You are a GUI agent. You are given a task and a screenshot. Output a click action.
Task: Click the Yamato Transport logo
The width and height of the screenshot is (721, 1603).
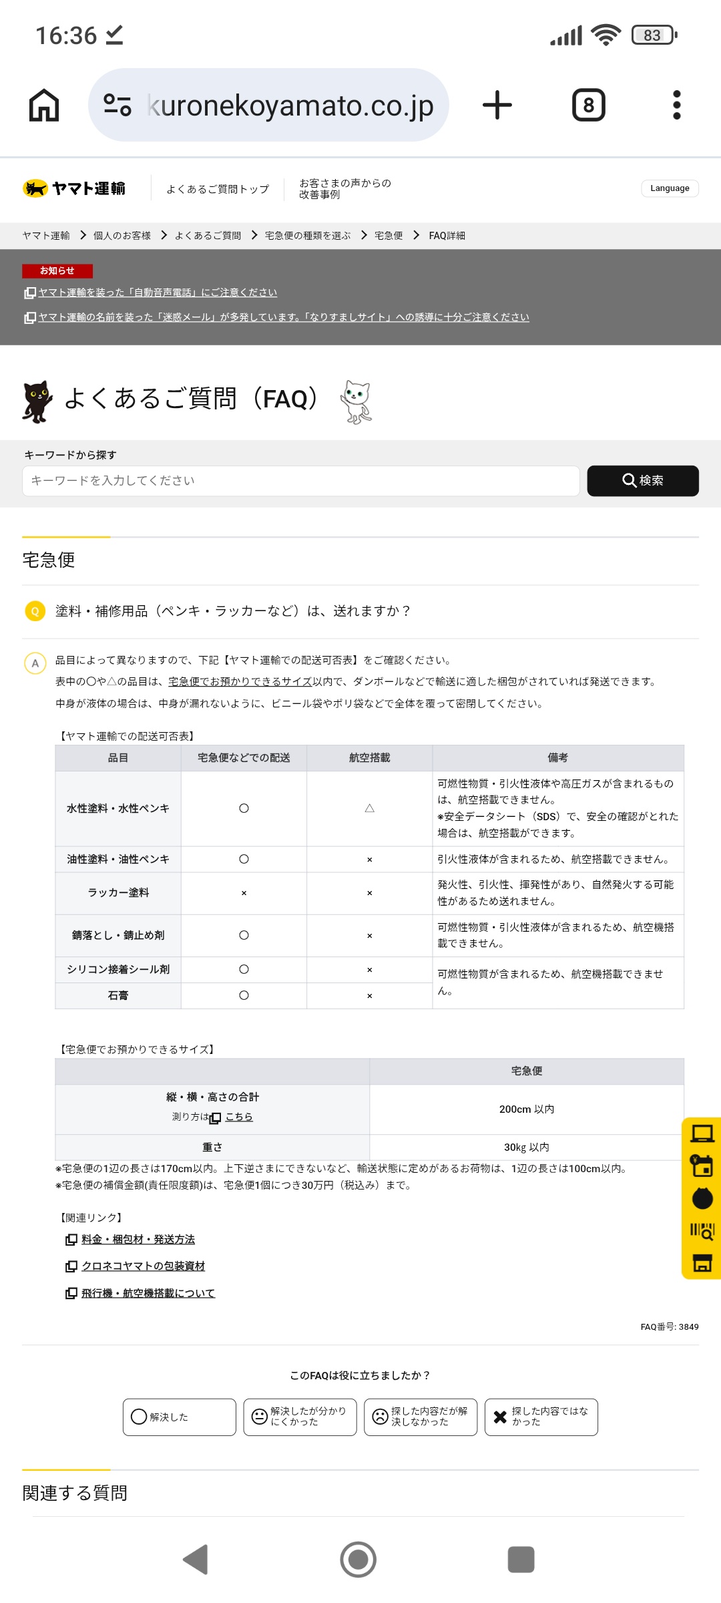coord(74,189)
